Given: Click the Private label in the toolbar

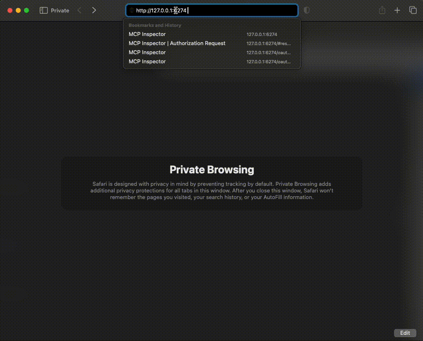Looking at the screenshot, I should point(60,10).
